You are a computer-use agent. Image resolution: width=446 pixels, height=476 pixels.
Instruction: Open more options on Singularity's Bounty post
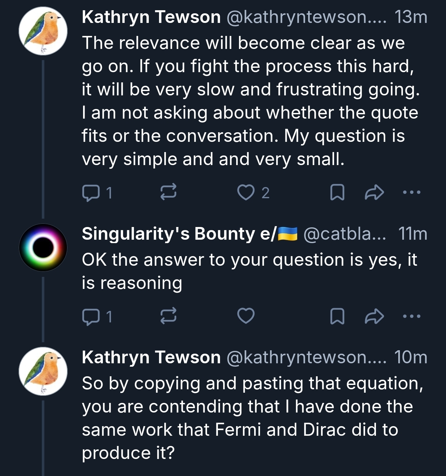[412, 316]
